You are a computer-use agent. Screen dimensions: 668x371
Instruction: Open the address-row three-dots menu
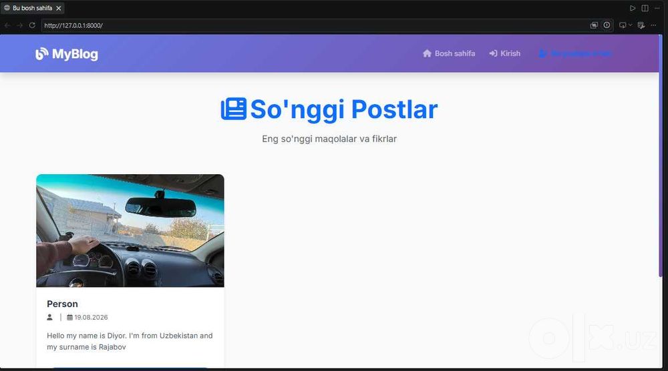point(653,25)
